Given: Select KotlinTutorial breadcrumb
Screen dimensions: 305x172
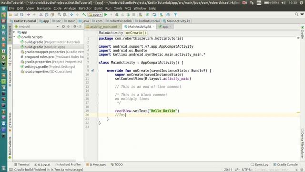Looking at the screenshot, I should (x=23, y=21).
